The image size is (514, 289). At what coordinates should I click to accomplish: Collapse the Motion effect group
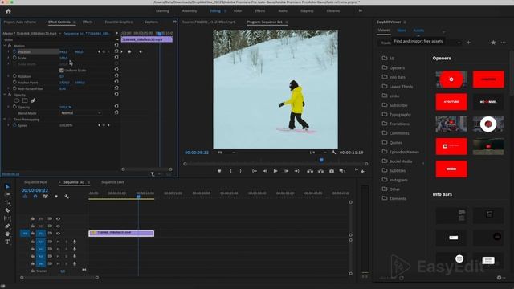pos(5,46)
